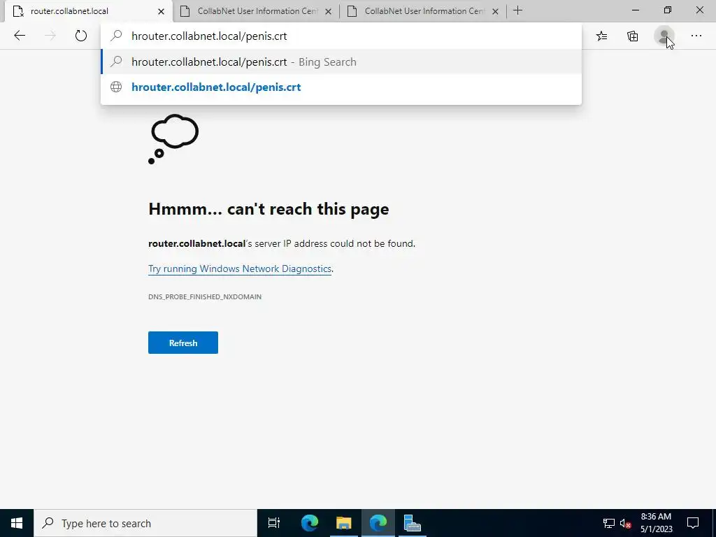
Task: Click the network status tray icon
Action: 609,523
